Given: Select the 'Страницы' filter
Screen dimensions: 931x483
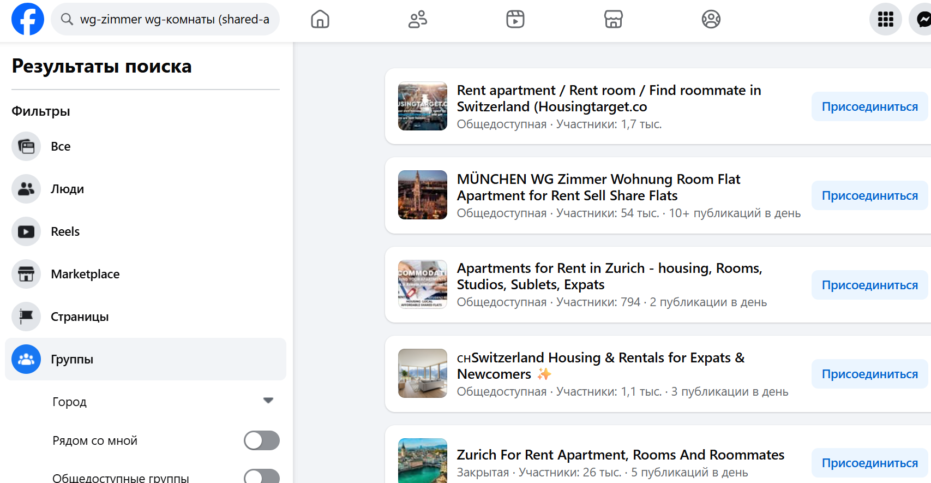Looking at the screenshot, I should (x=80, y=317).
